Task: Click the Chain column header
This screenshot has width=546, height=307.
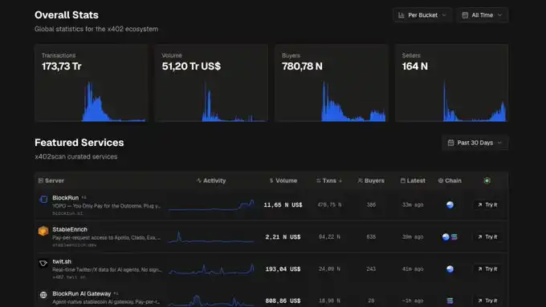Action: (450, 181)
